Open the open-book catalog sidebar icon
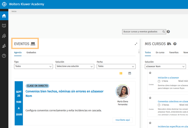This screenshot has width=188, height=128. (x=4, y=25)
